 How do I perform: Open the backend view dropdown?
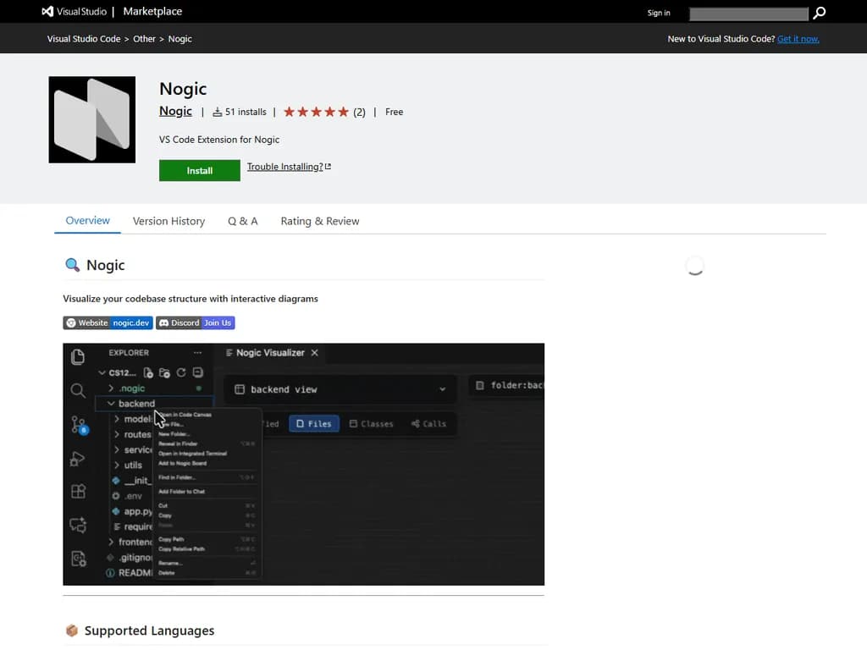pos(442,388)
